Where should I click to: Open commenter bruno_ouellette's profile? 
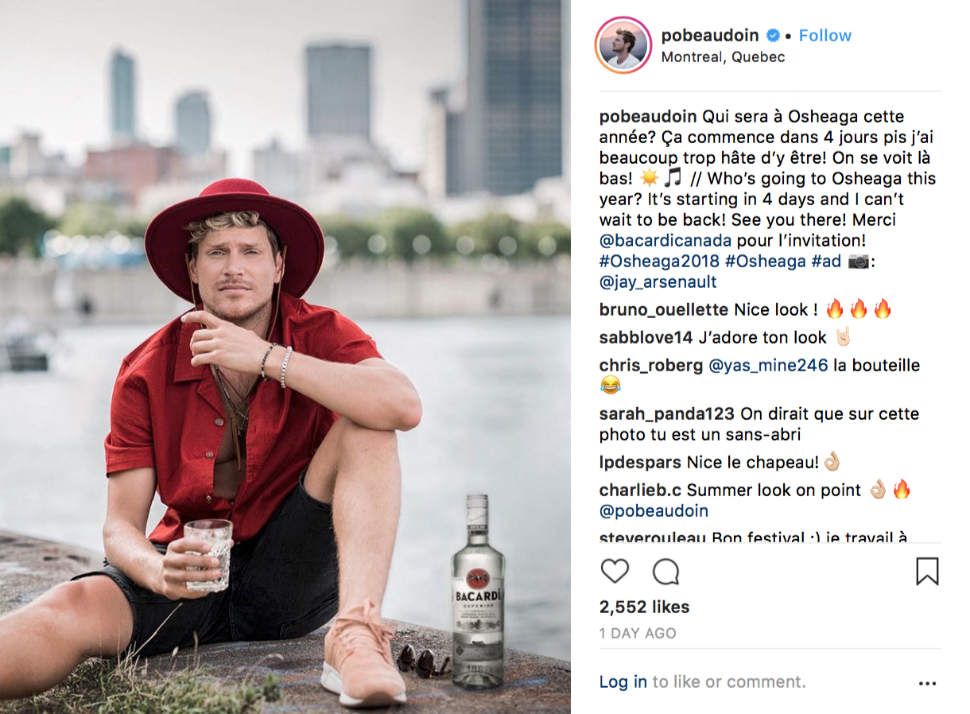click(664, 309)
